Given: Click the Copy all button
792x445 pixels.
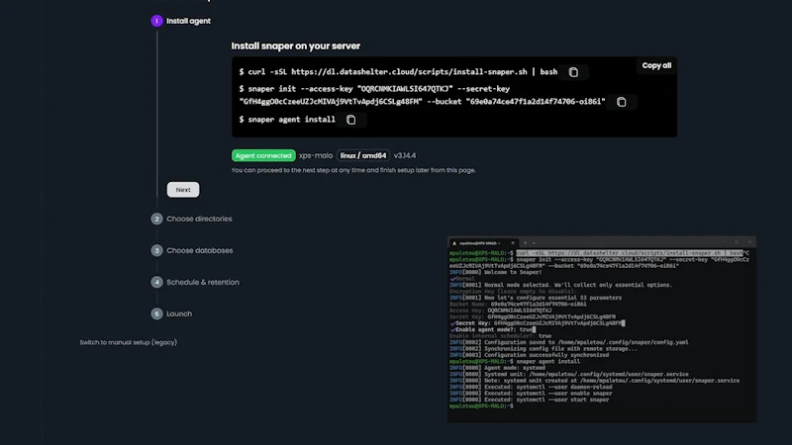Looking at the screenshot, I should coord(656,65).
